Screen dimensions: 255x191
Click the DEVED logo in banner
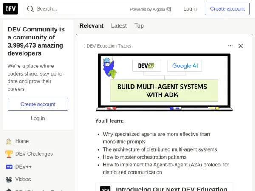147,66
